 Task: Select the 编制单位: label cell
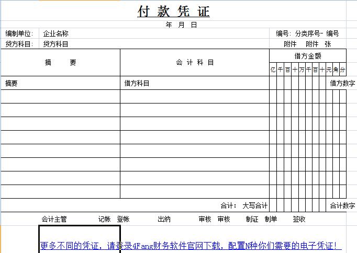[19, 33]
